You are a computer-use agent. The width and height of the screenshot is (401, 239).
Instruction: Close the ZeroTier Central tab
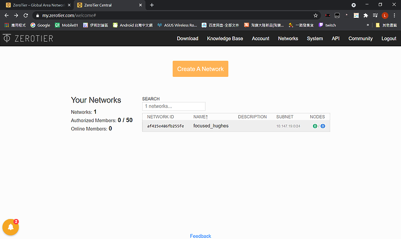(140, 5)
